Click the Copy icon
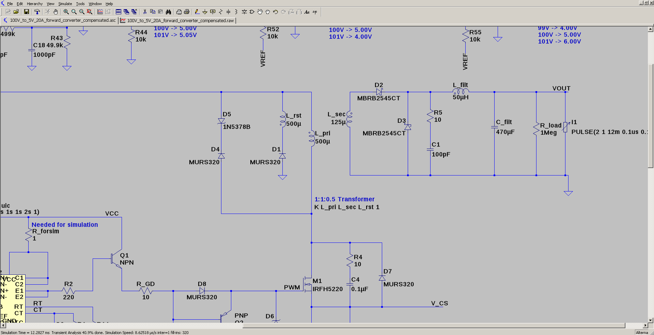The height and width of the screenshot is (335, 654). tap(153, 12)
